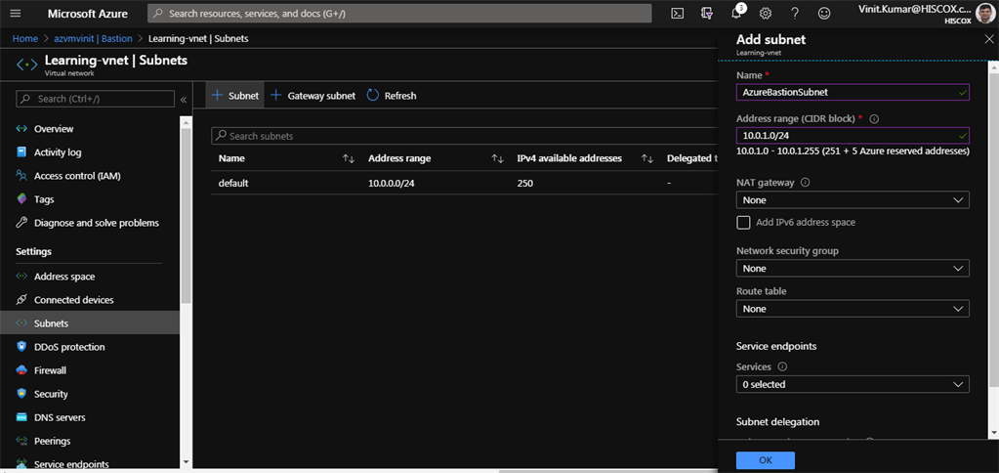
Task: Click left menu Search (Ctrl+/) box
Action: (95, 99)
